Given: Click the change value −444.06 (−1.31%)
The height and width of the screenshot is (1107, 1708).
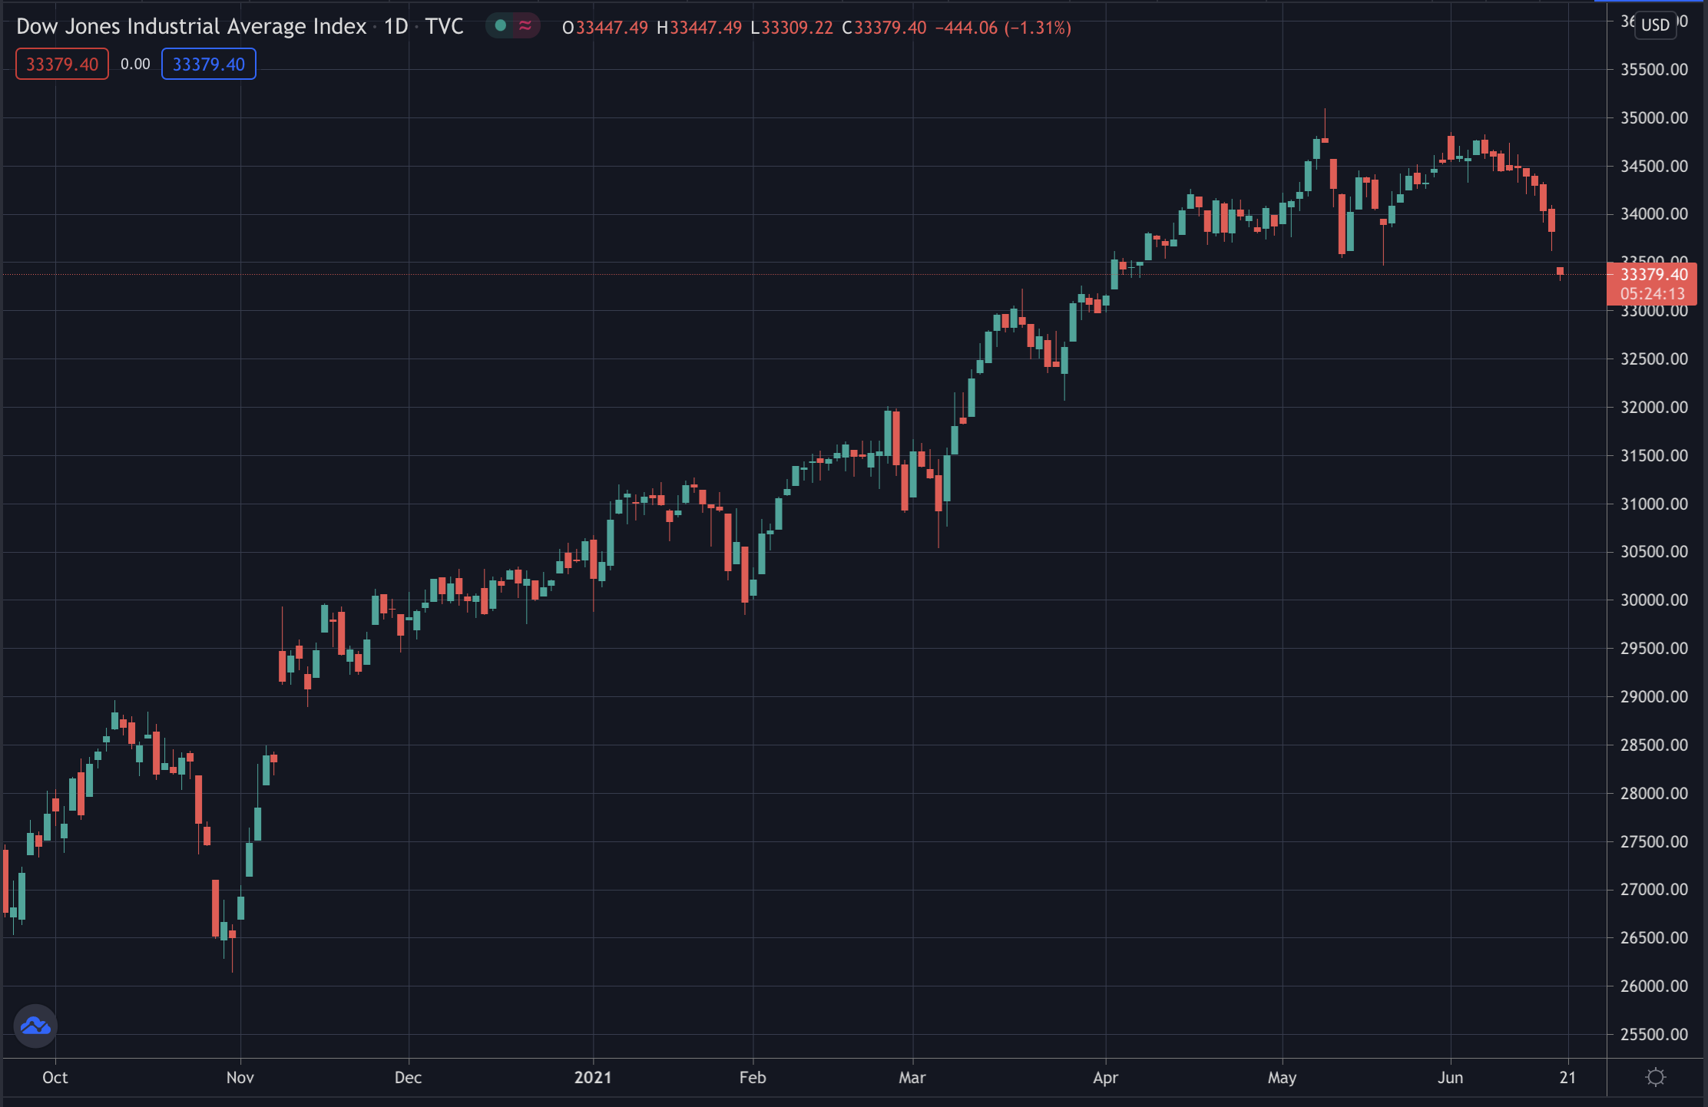Looking at the screenshot, I should [1003, 28].
